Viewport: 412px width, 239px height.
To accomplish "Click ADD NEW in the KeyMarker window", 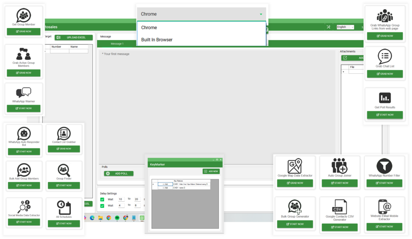I will click(211, 171).
